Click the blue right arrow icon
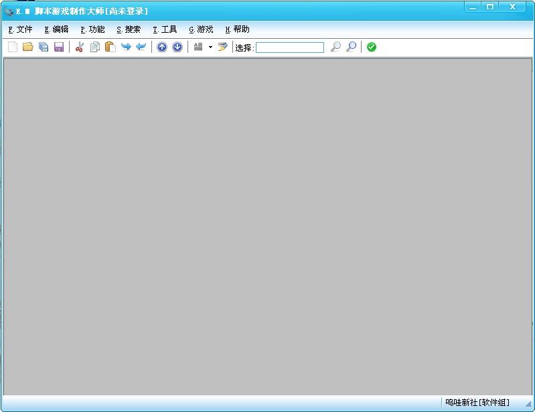Viewport: 535px width, 412px height. [x=126, y=47]
